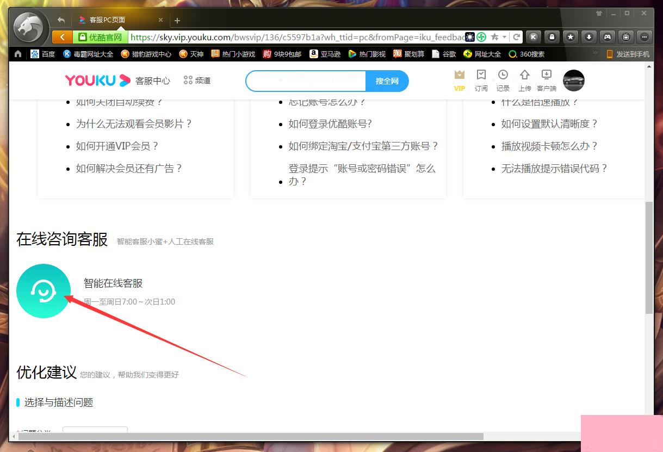
Task: Click the 优酷官网 site security badge
Action: 101,37
